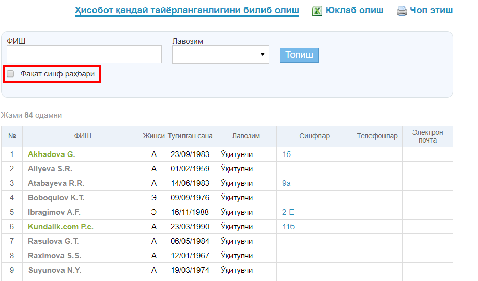Click the 'Жами 84 одамни' total text
Image resolution: width=478 pixels, height=281 pixels.
pos(32,115)
